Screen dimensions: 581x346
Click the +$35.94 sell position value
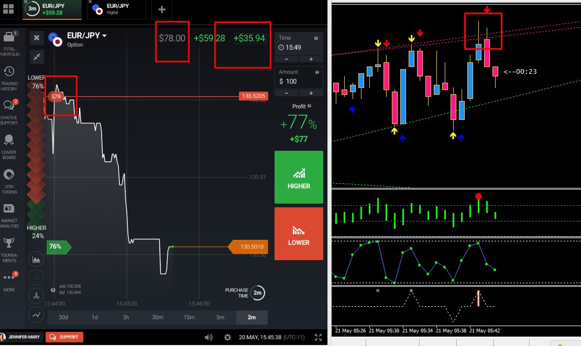[249, 38]
